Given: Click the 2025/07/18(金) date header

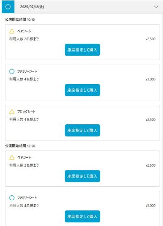Looking at the screenshot, I should (x=32, y=7).
